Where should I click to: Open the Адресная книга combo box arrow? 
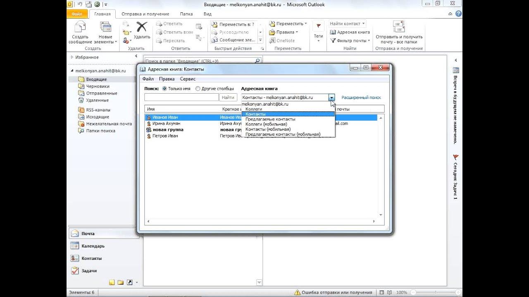(x=331, y=98)
